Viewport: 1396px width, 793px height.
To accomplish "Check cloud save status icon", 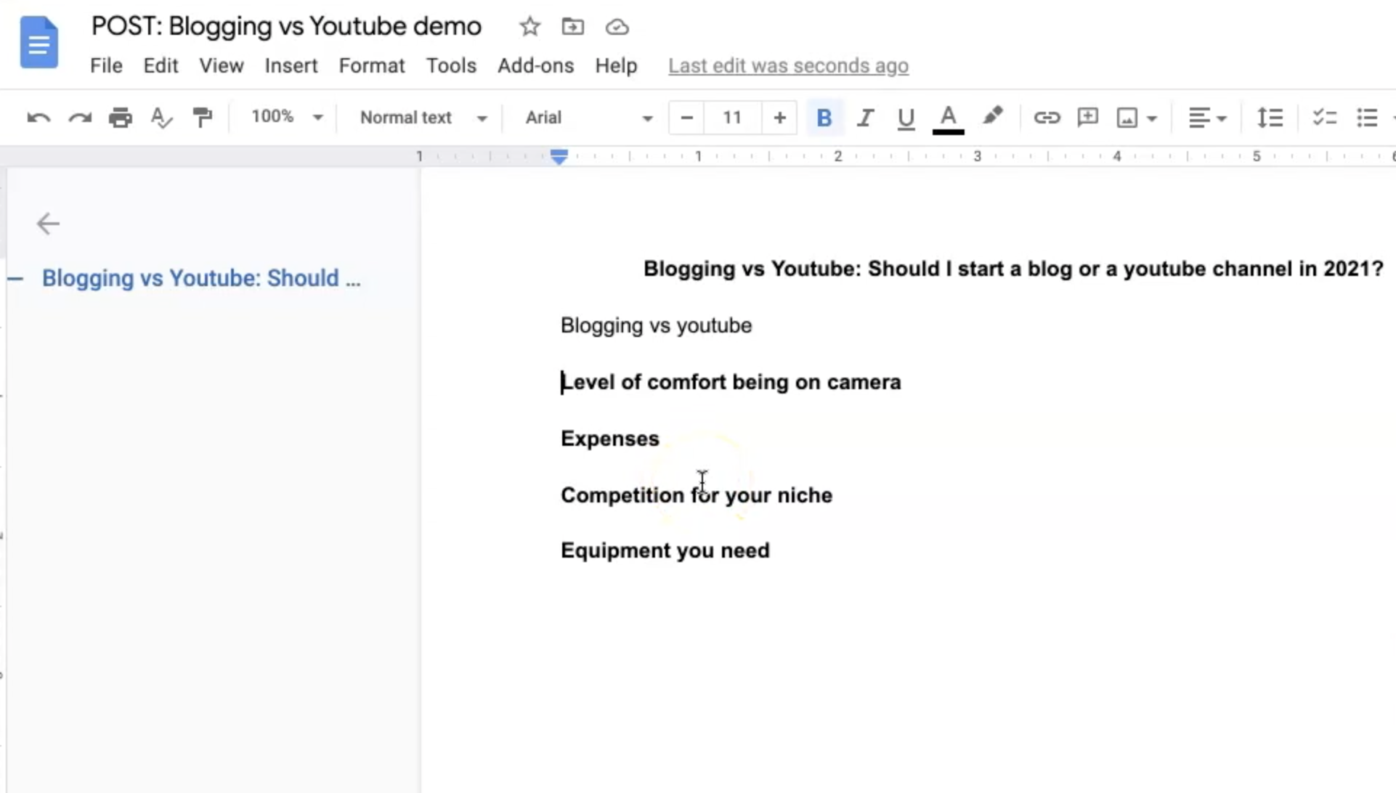I will [x=617, y=27].
